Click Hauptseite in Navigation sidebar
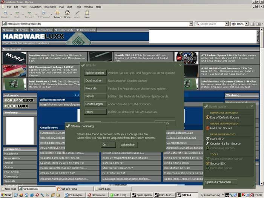The width and height of the screenshot is (264, 198). pyautogui.click(x=11, y=153)
